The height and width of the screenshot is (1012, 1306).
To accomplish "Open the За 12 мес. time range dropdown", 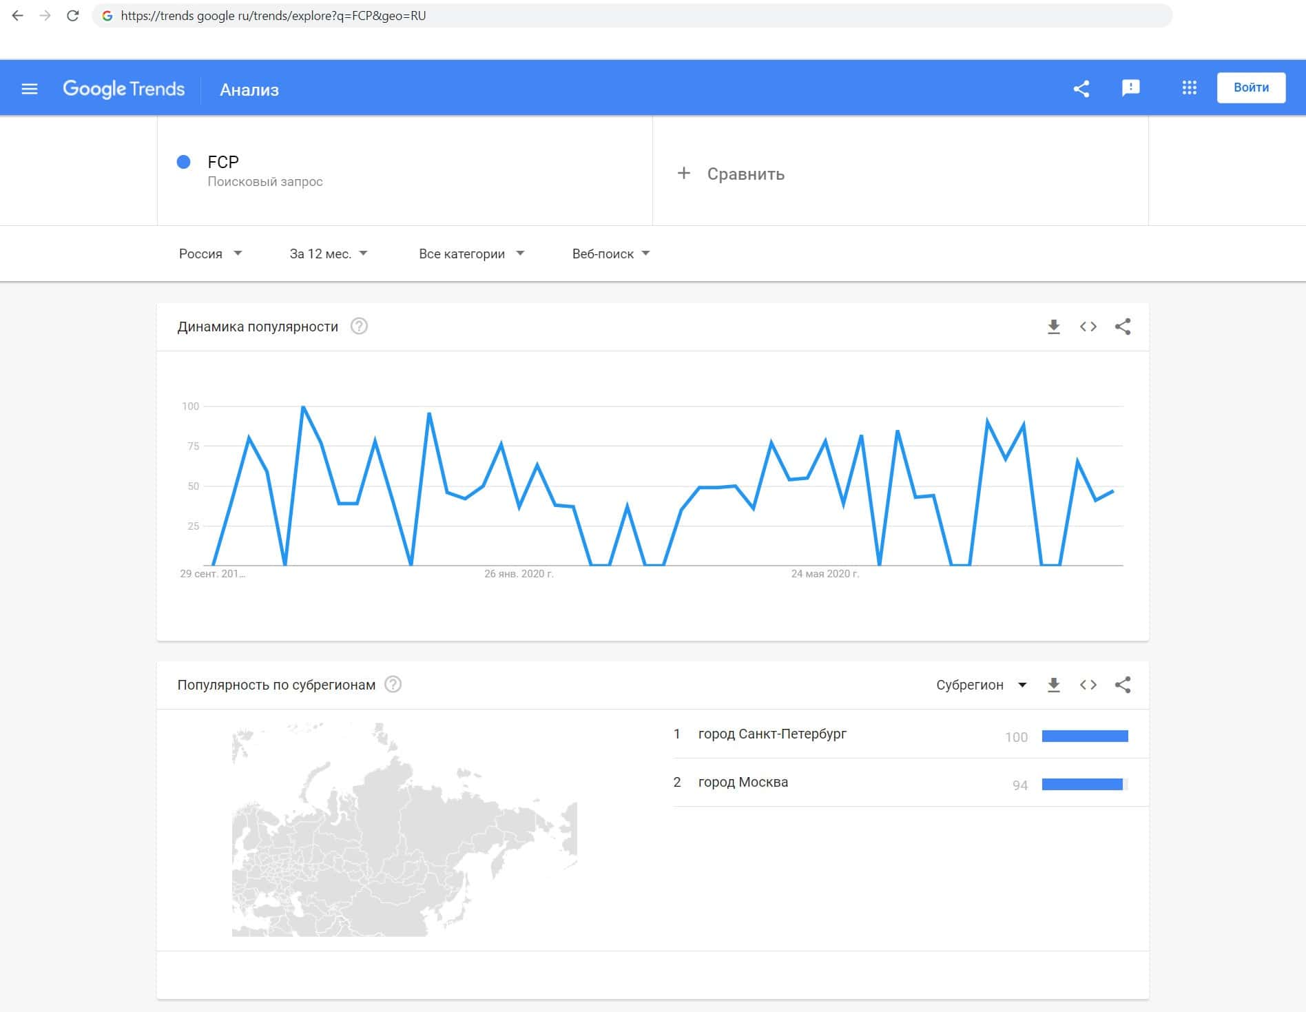I will click(329, 254).
